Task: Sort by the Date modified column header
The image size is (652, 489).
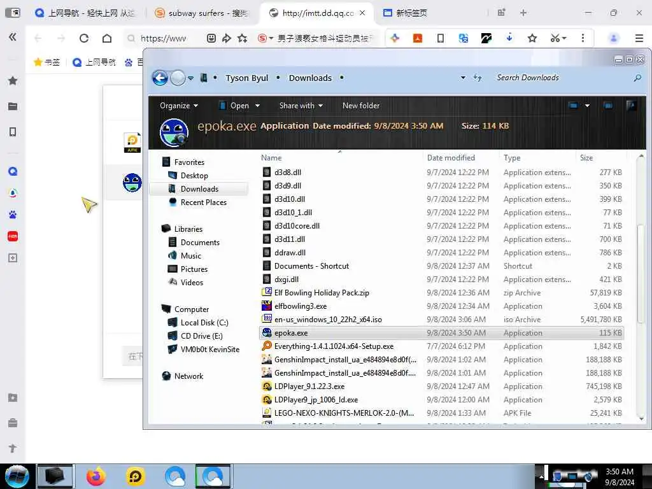Action: (451, 158)
